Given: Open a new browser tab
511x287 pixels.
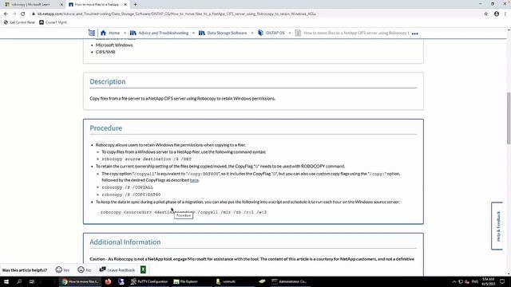Looking at the screenshot, I should [135, 5].
